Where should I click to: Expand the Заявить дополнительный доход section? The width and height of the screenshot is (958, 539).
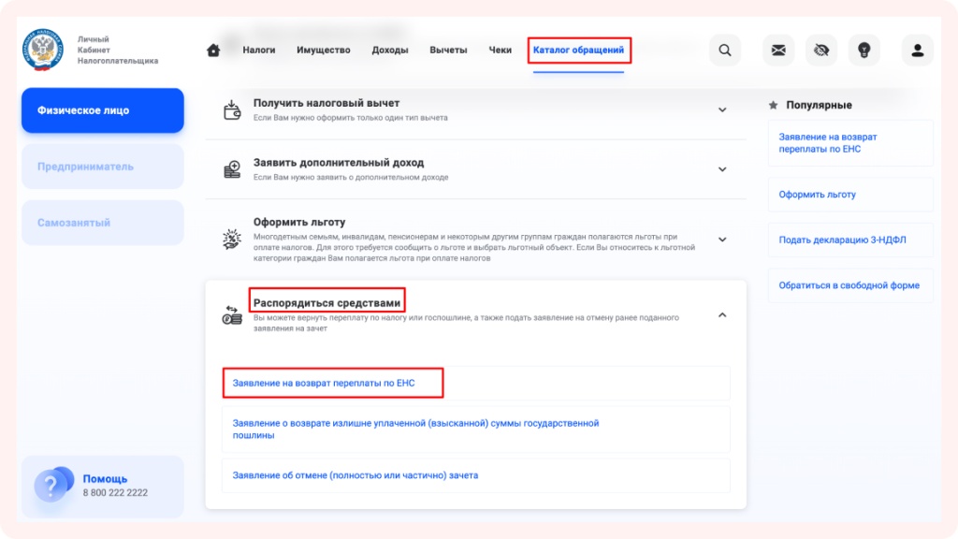point(722,169)
